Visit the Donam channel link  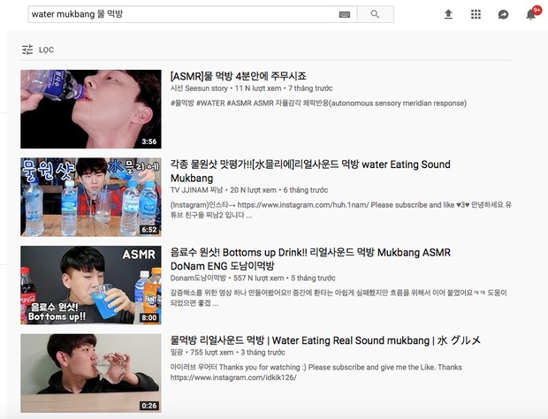click(198, 278)
